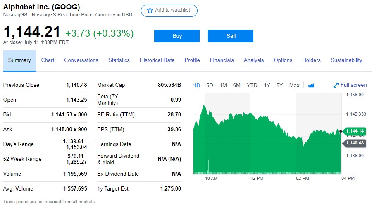Click the 02 PM chart axis label
This screenshot has width=372, height=207.
(302, 179)
